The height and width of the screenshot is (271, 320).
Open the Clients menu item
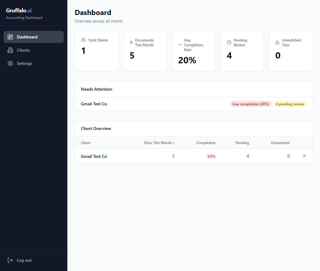(x=23, y=50)
